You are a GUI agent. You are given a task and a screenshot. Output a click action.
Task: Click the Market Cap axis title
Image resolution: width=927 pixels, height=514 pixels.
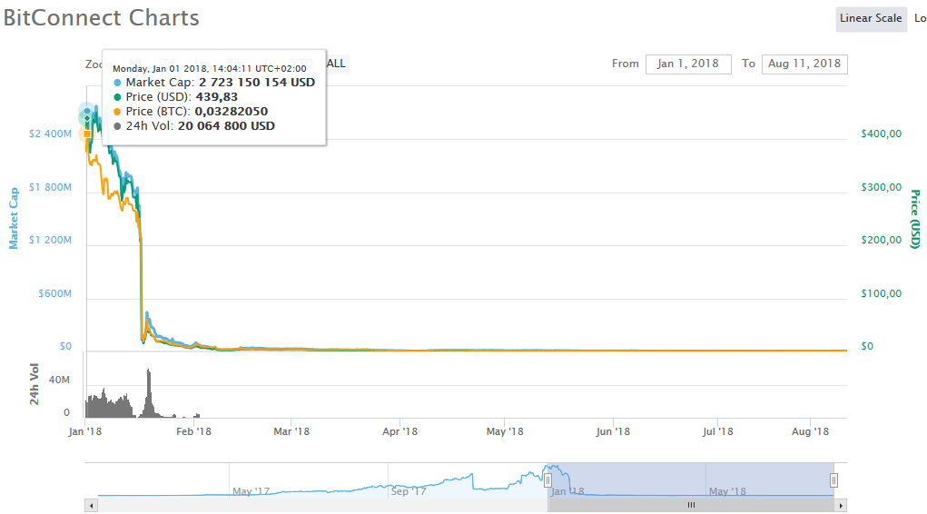click(14, 218)
